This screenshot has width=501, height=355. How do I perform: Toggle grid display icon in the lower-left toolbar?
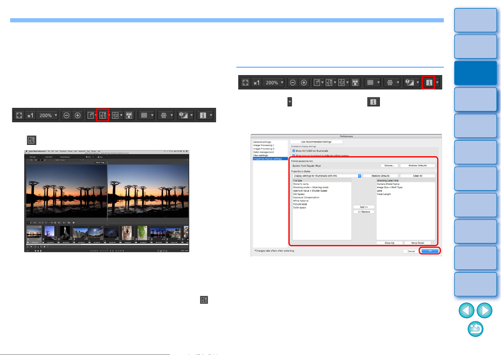144,115
